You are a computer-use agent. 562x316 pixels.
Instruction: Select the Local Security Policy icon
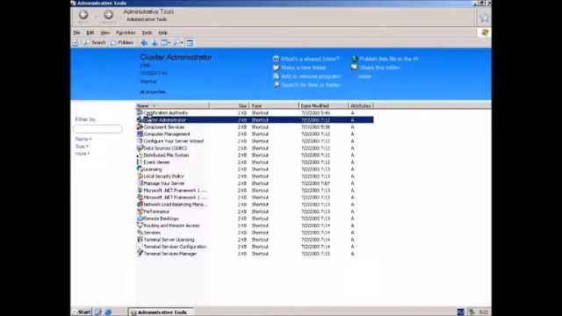(140, 176)
